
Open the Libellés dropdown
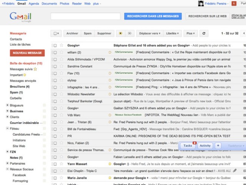[x=173, y=34]
